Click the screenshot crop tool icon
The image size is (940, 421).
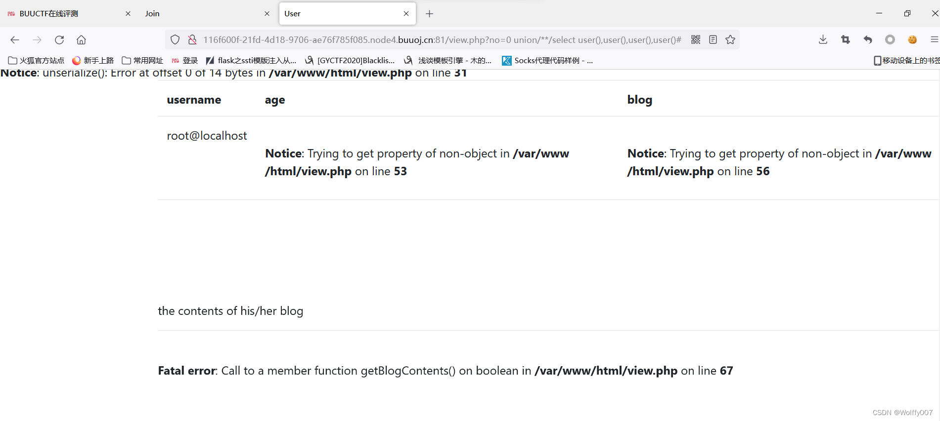pyautogui.click(x=846, y=40)
